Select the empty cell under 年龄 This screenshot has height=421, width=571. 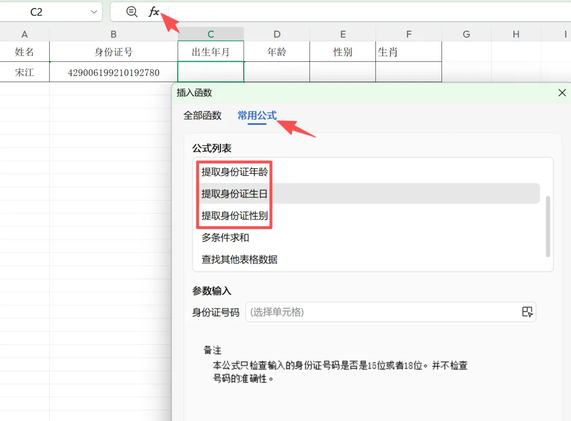click(277, 72)
